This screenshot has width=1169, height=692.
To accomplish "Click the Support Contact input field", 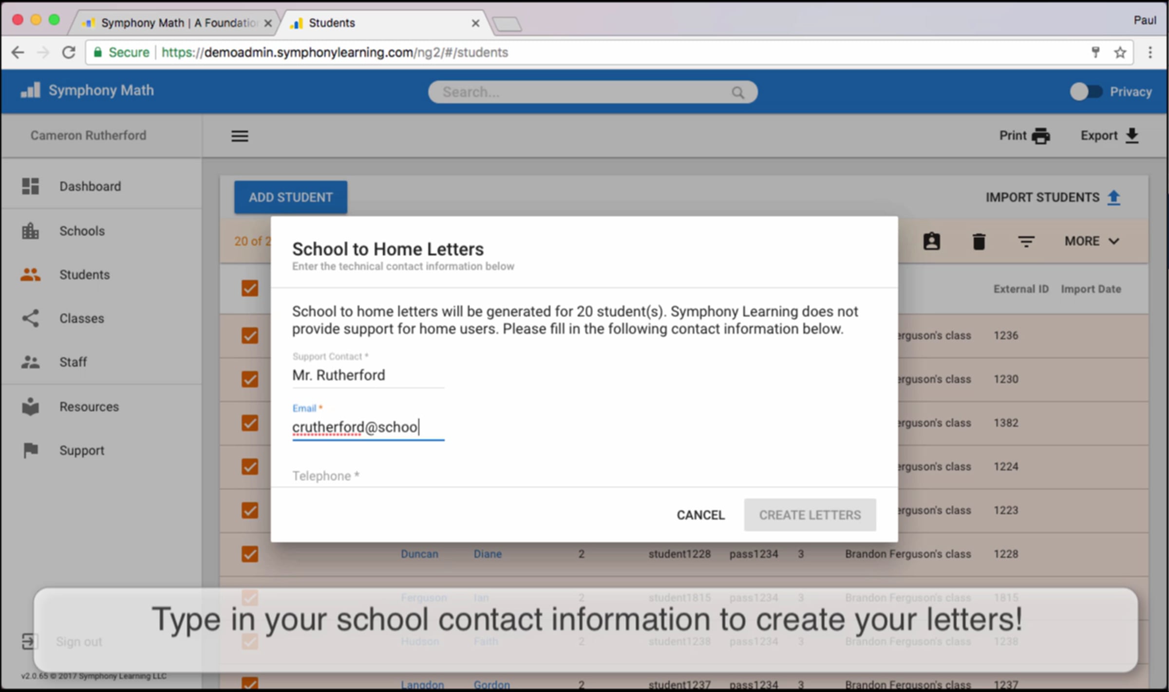I will coord(368,375).
